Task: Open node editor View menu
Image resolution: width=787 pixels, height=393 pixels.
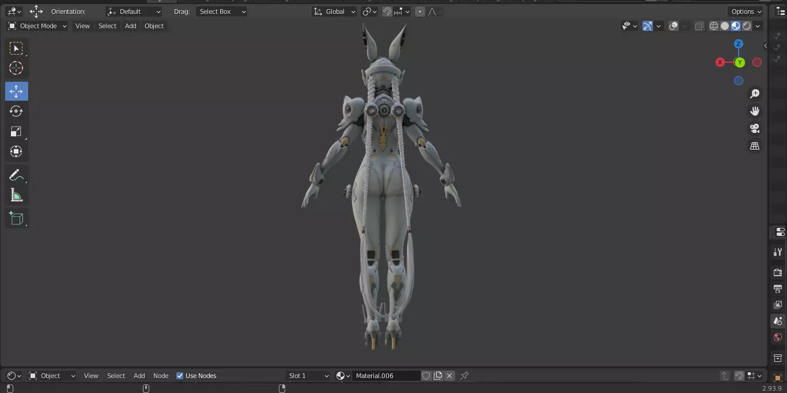Action: pyautogui.click(x=91, y=376)
